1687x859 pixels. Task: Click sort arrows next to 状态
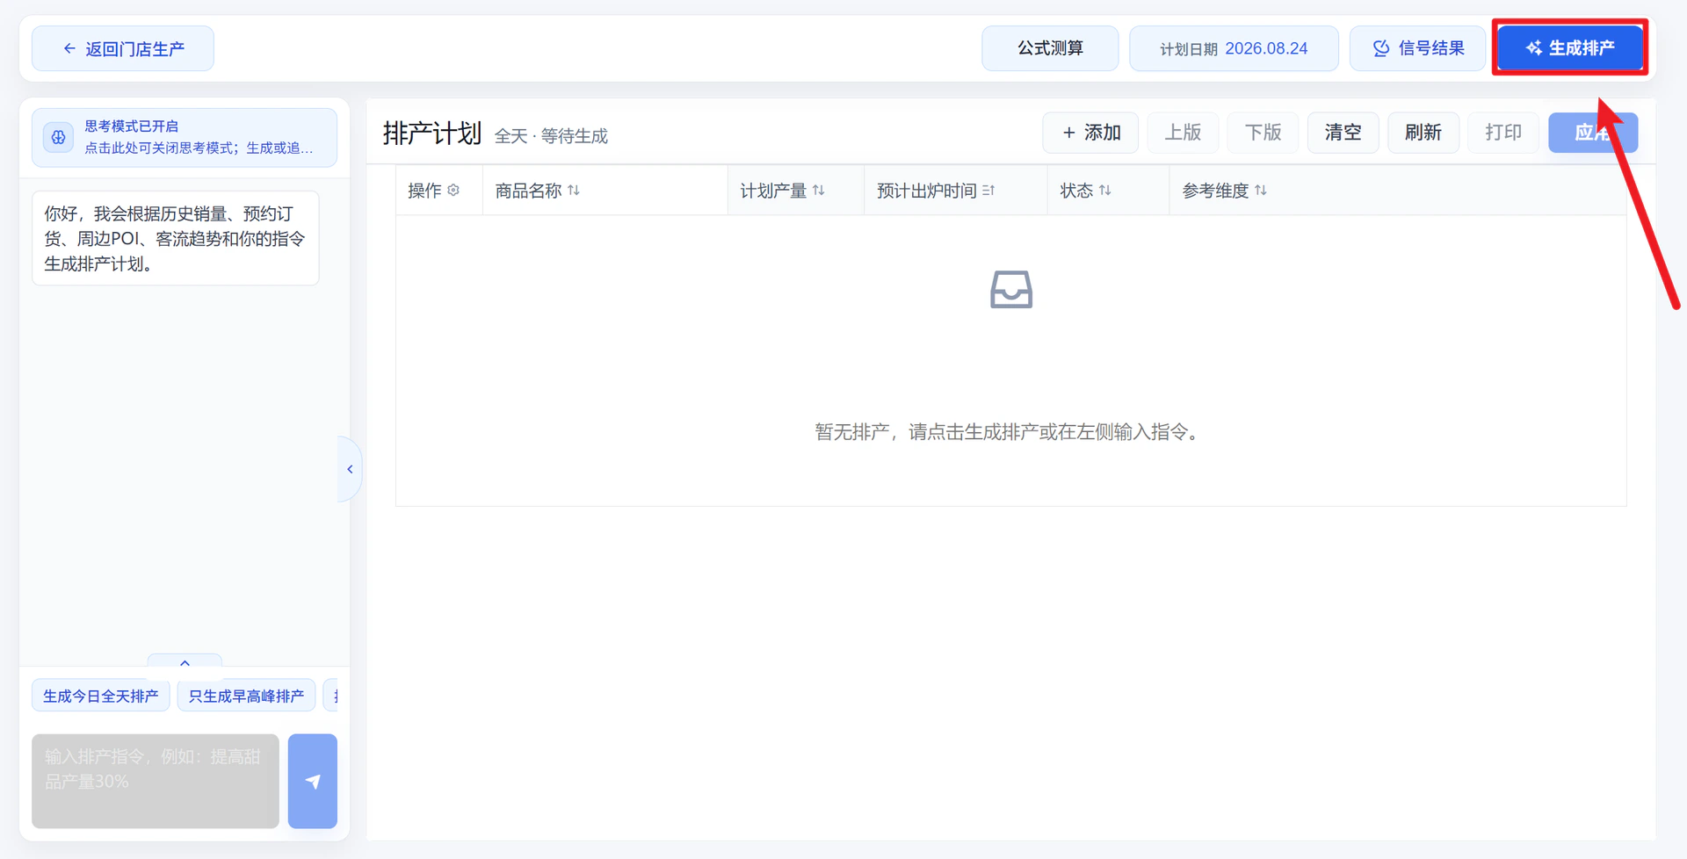click(1105, 190)
